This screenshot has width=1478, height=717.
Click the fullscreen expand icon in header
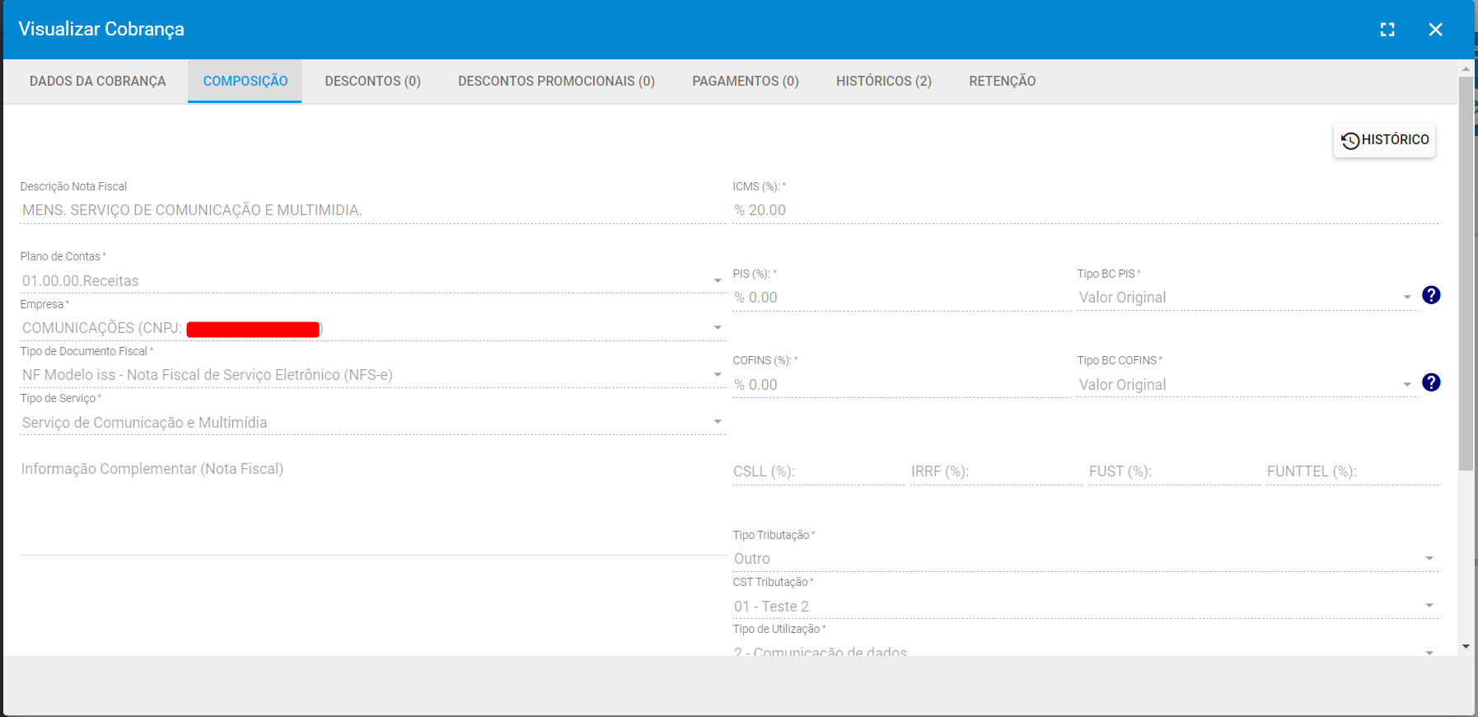(x=1387, y=30)
